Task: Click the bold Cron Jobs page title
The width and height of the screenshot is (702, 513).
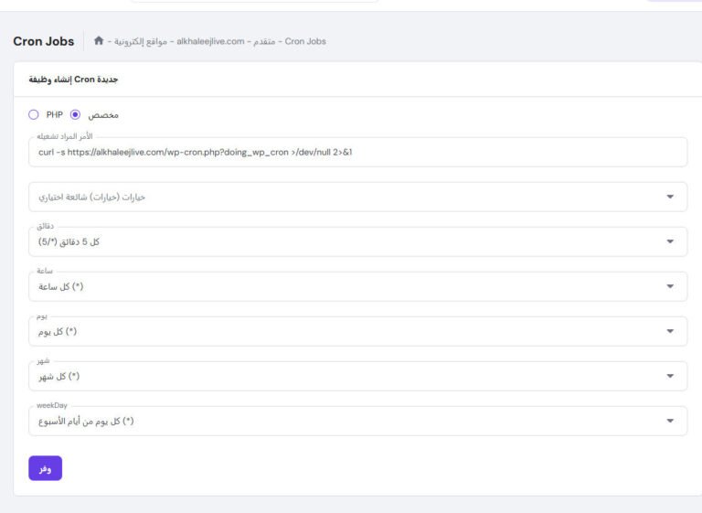Action: click(x=43, y=41)
